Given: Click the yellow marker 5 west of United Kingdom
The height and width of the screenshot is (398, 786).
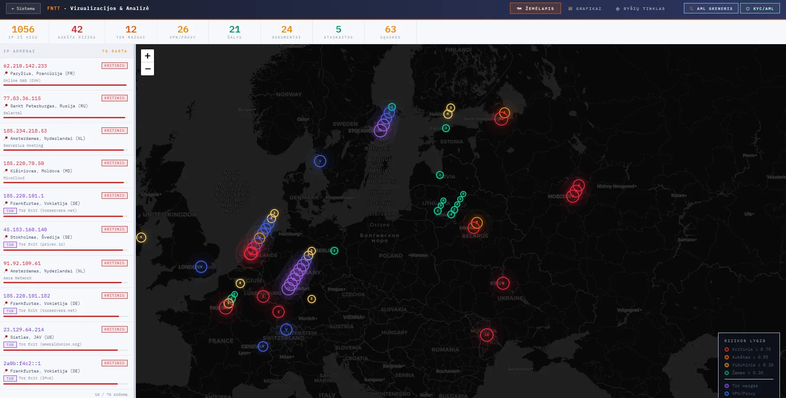Looking at the screenshot, I should coord(141,237).
